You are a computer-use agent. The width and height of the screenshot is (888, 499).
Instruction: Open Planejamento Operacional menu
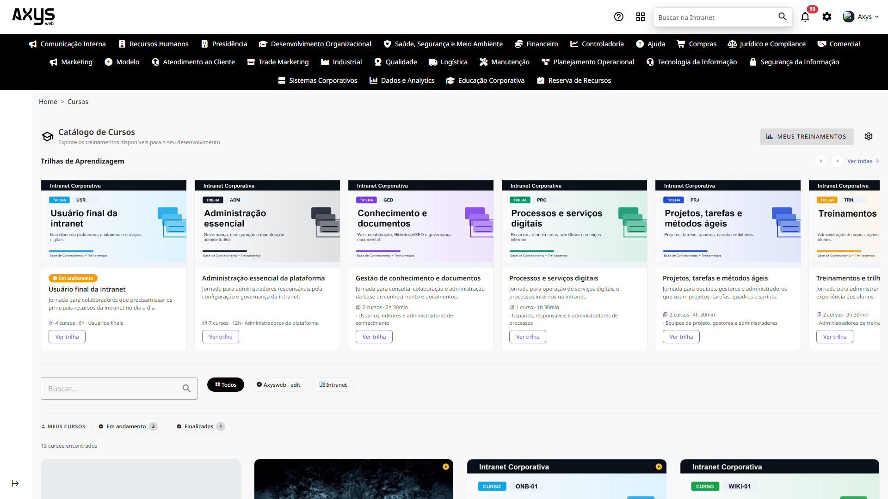click(x=588, y=62)
